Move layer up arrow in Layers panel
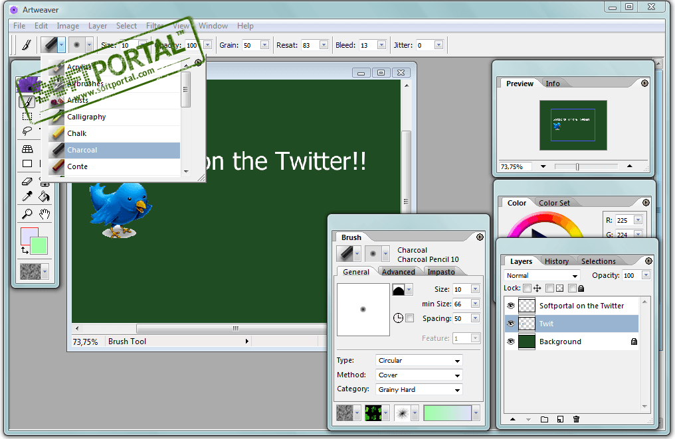 (513, 419)
